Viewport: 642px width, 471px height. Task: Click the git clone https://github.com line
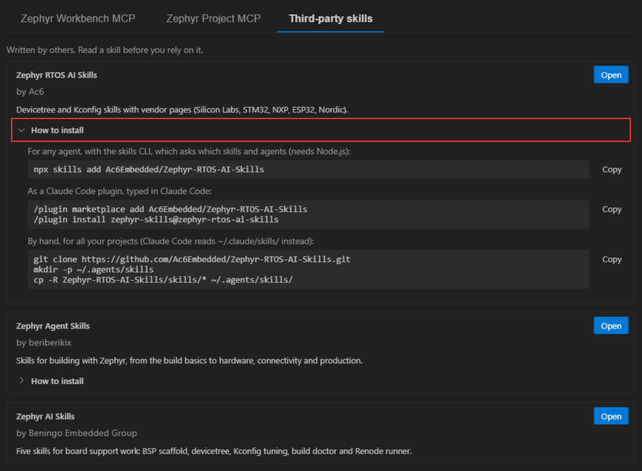coord(192,259)
